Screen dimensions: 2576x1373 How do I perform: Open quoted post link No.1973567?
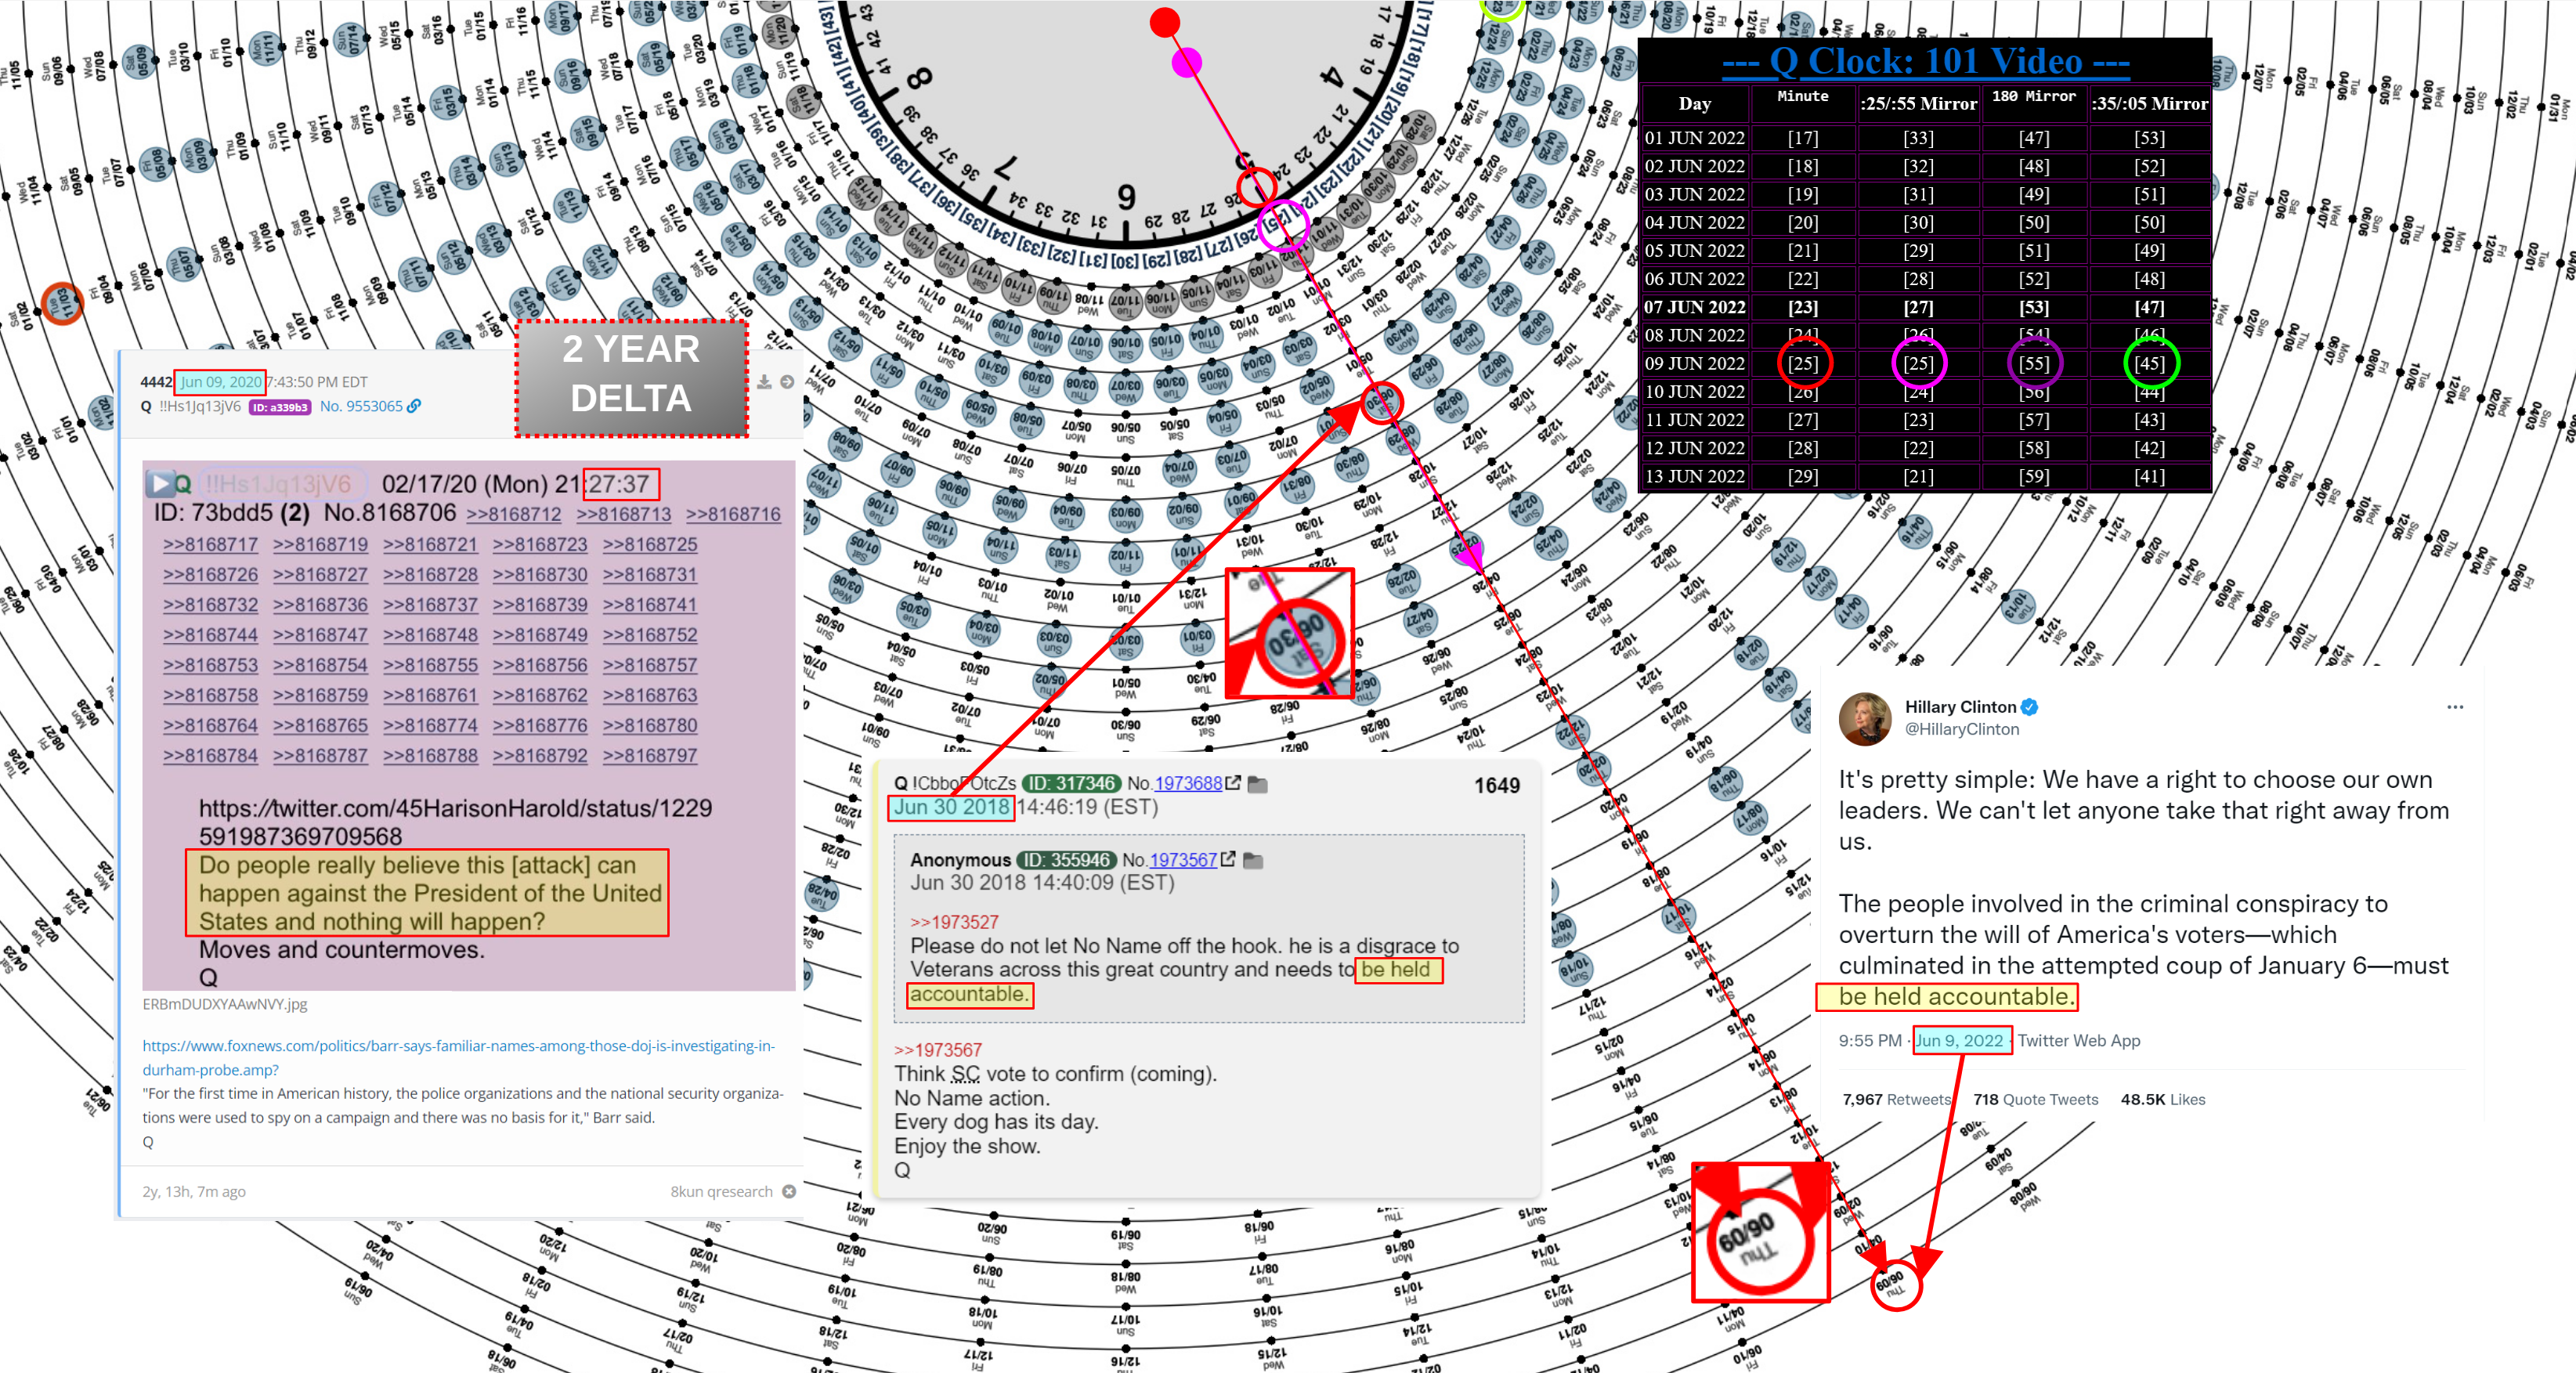coord(1183,859)
